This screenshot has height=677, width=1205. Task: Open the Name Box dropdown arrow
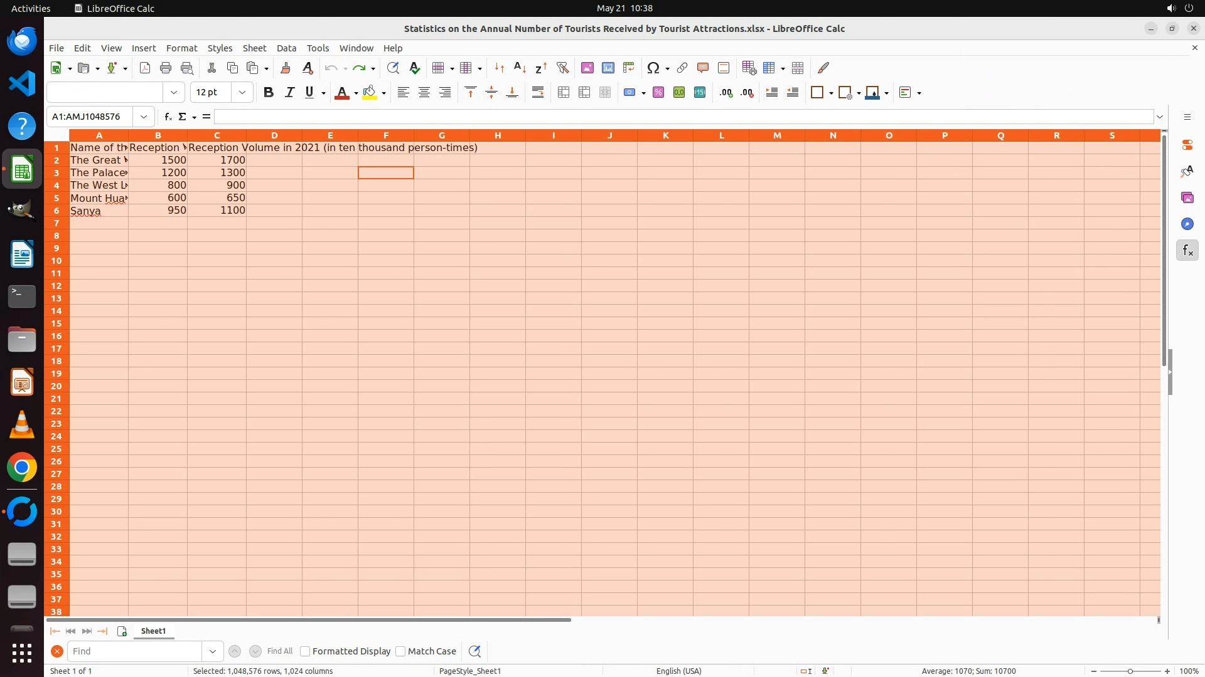click(144, 117)
